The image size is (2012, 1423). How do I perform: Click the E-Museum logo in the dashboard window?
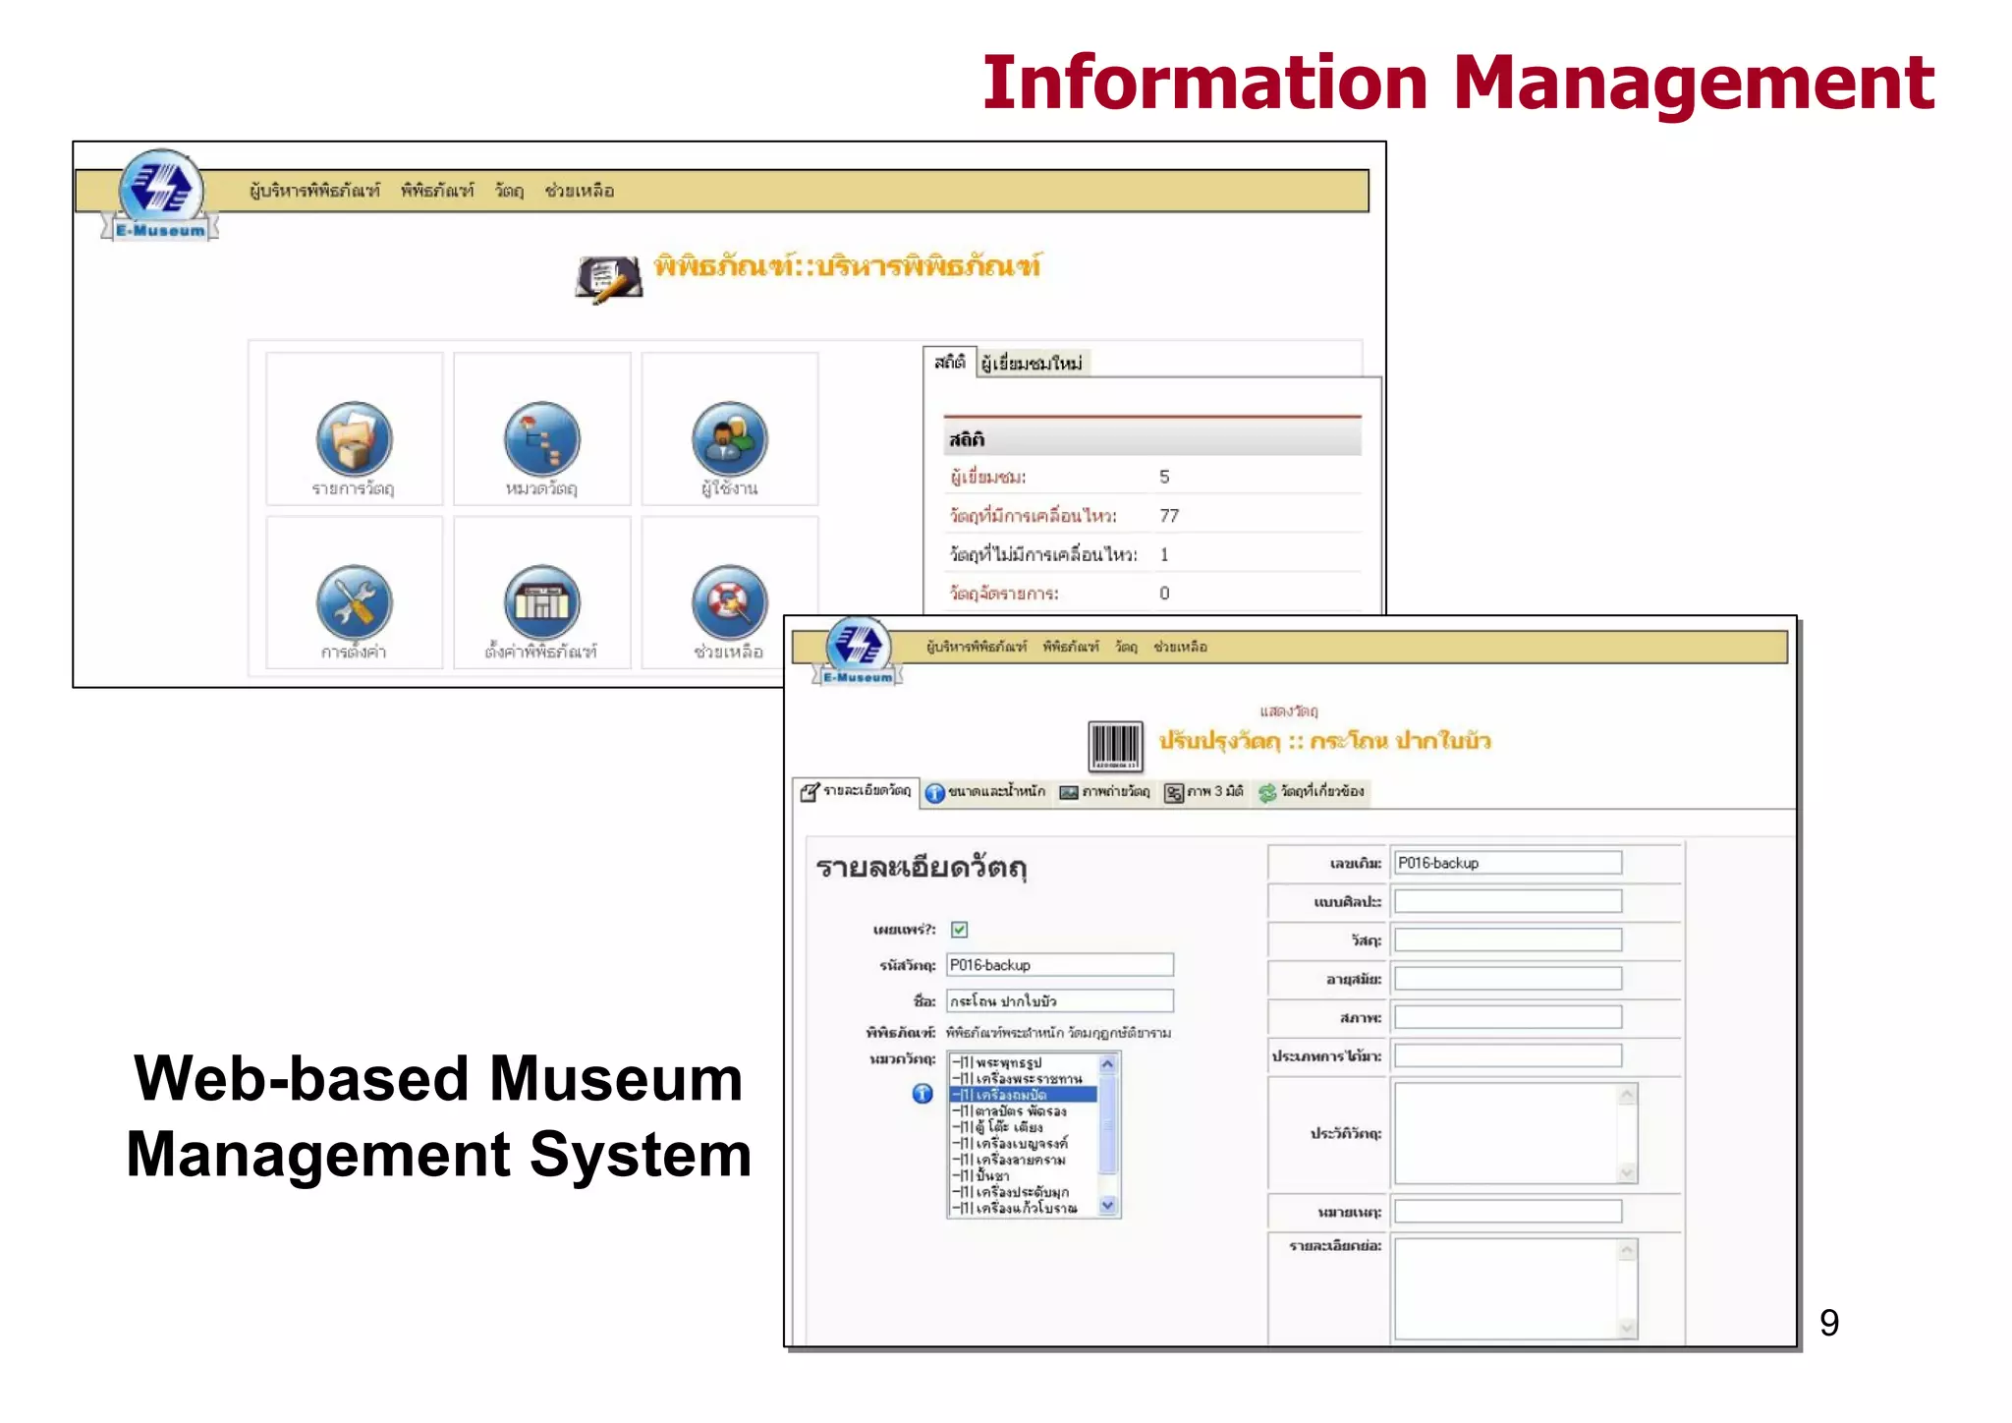[160, 195]
